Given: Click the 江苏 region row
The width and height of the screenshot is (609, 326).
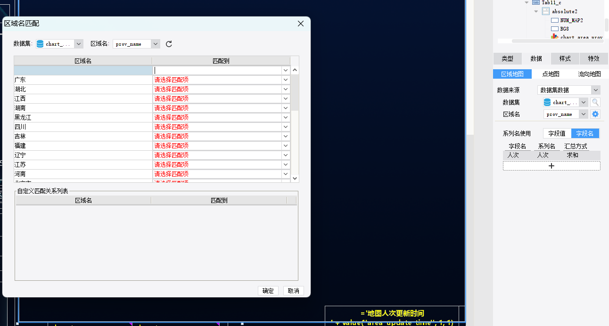Looking at the screenshot, I should pos(83,164).
